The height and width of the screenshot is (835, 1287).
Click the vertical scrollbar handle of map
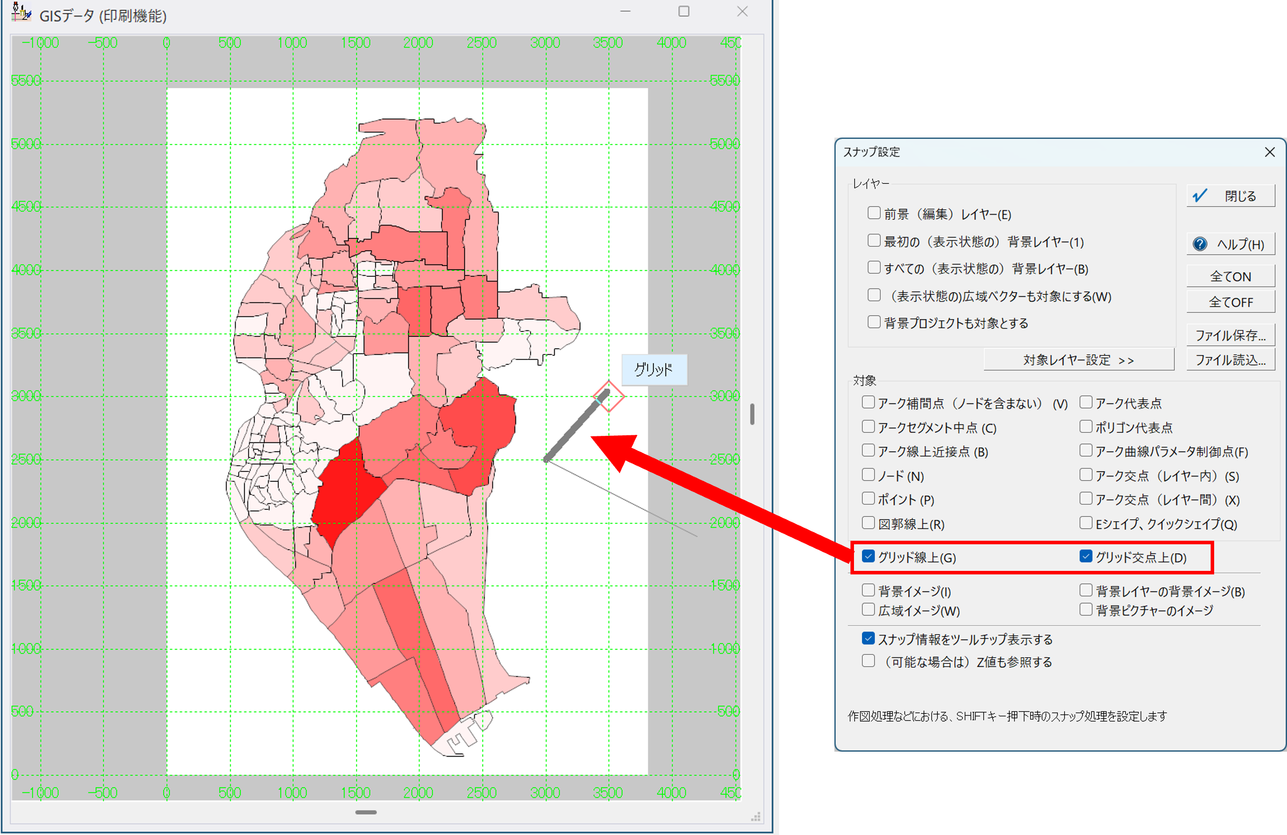752,414
